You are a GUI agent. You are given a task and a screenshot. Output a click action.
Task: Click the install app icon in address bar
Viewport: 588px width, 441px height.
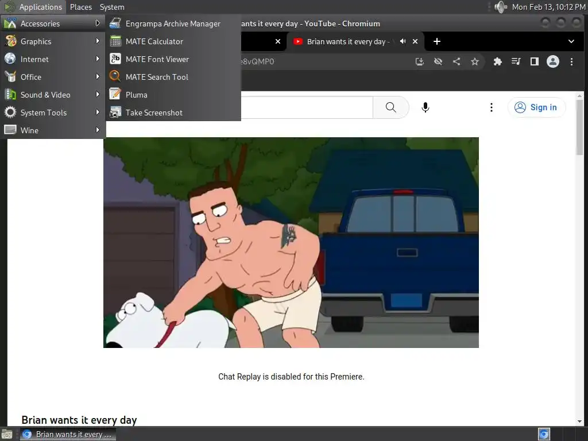420,61
